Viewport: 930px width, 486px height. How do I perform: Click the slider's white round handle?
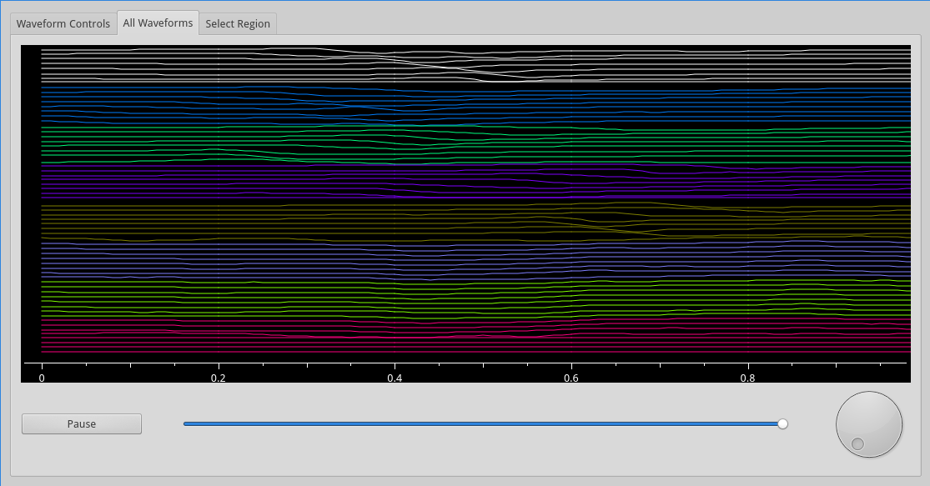(x=782, y=423)
